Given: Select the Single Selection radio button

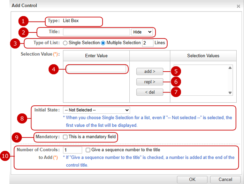Looking at the screenshot, I should pos(65,43).
